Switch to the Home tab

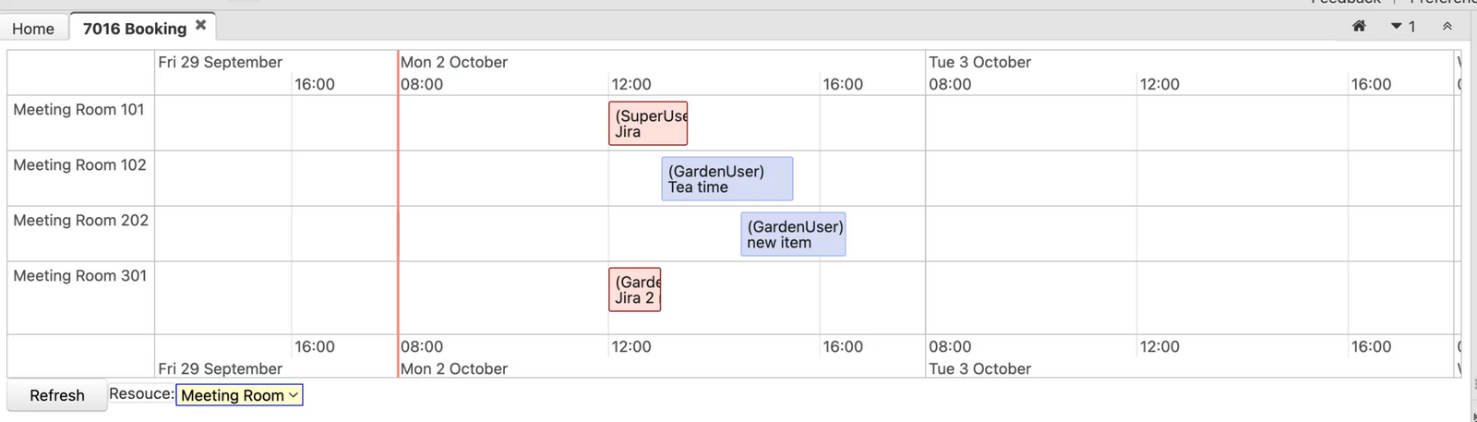(x=33, y=29)
